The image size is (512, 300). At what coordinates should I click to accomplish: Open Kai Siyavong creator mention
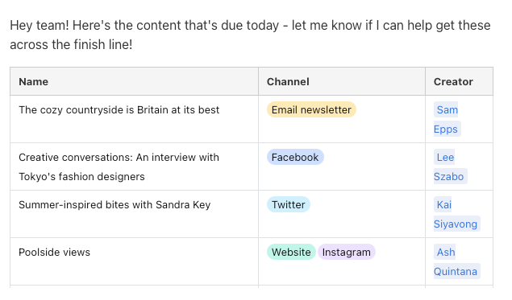coord(456,214)
